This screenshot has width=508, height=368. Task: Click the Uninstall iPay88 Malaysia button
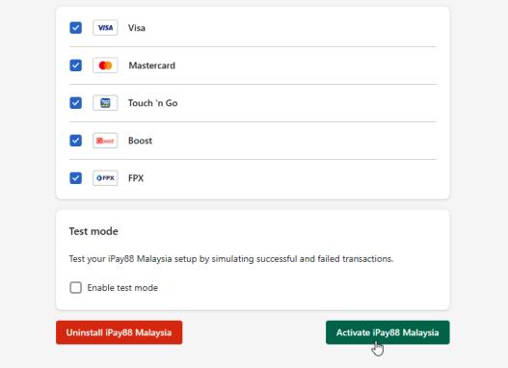click(119, 332)
